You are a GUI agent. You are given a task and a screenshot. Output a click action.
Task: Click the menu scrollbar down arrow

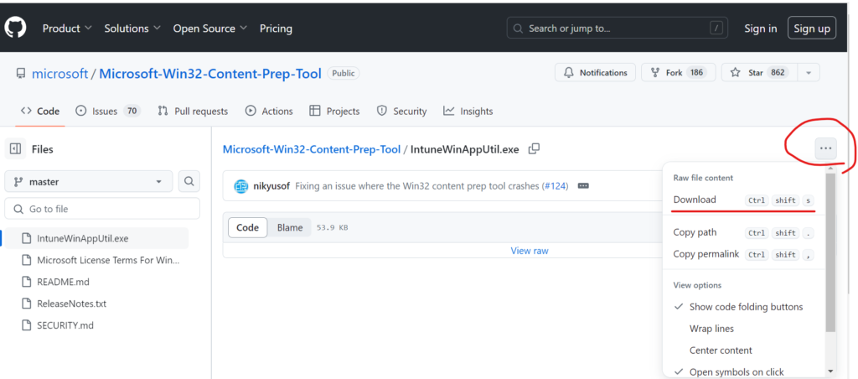point(830,371)
